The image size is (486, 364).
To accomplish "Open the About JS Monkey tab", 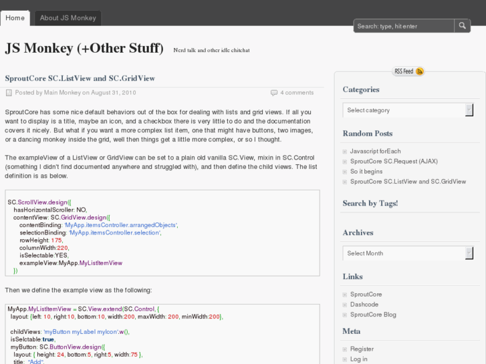I will (x=68, y=18).
